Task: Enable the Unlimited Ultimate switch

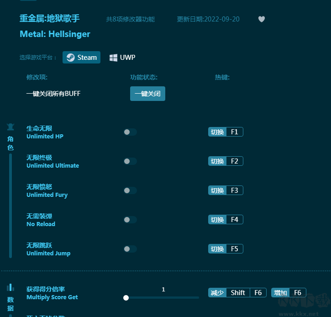Action: [130, 161]
